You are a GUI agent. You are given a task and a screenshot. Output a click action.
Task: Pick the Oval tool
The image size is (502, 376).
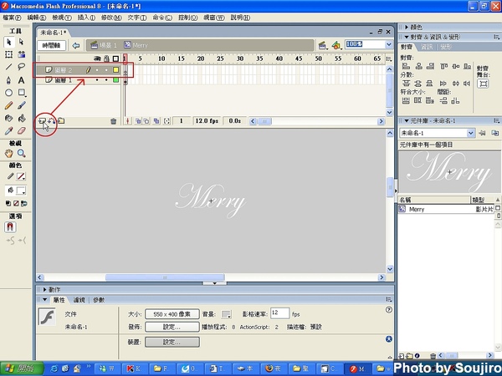click(x=9, y=93)
